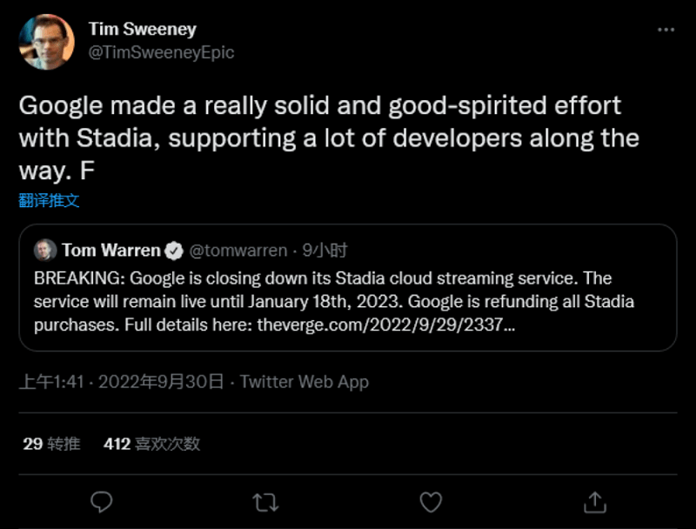Open the theverge.com article link
This screenshot has width=696, height=529.
[x=386, y=326]
